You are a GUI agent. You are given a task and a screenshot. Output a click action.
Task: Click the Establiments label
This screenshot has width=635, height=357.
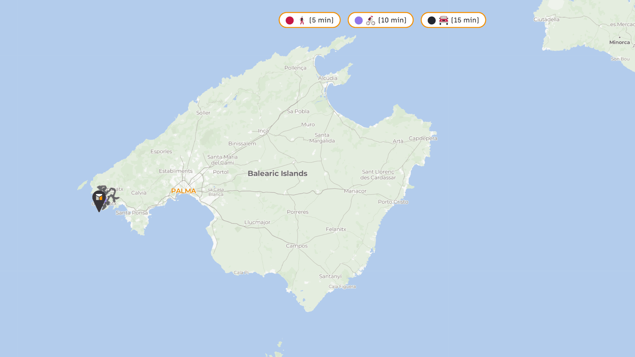176,171
